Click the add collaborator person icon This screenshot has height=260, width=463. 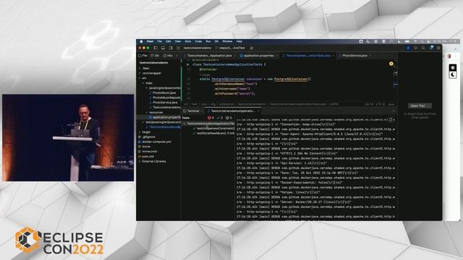pos(252,48)
